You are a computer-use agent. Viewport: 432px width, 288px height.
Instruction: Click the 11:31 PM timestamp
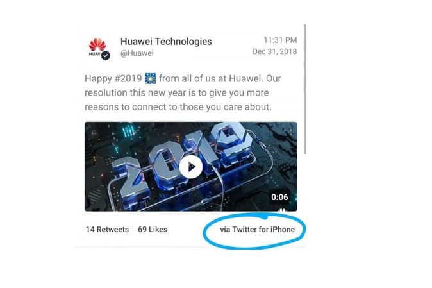(x=280, y=40)
